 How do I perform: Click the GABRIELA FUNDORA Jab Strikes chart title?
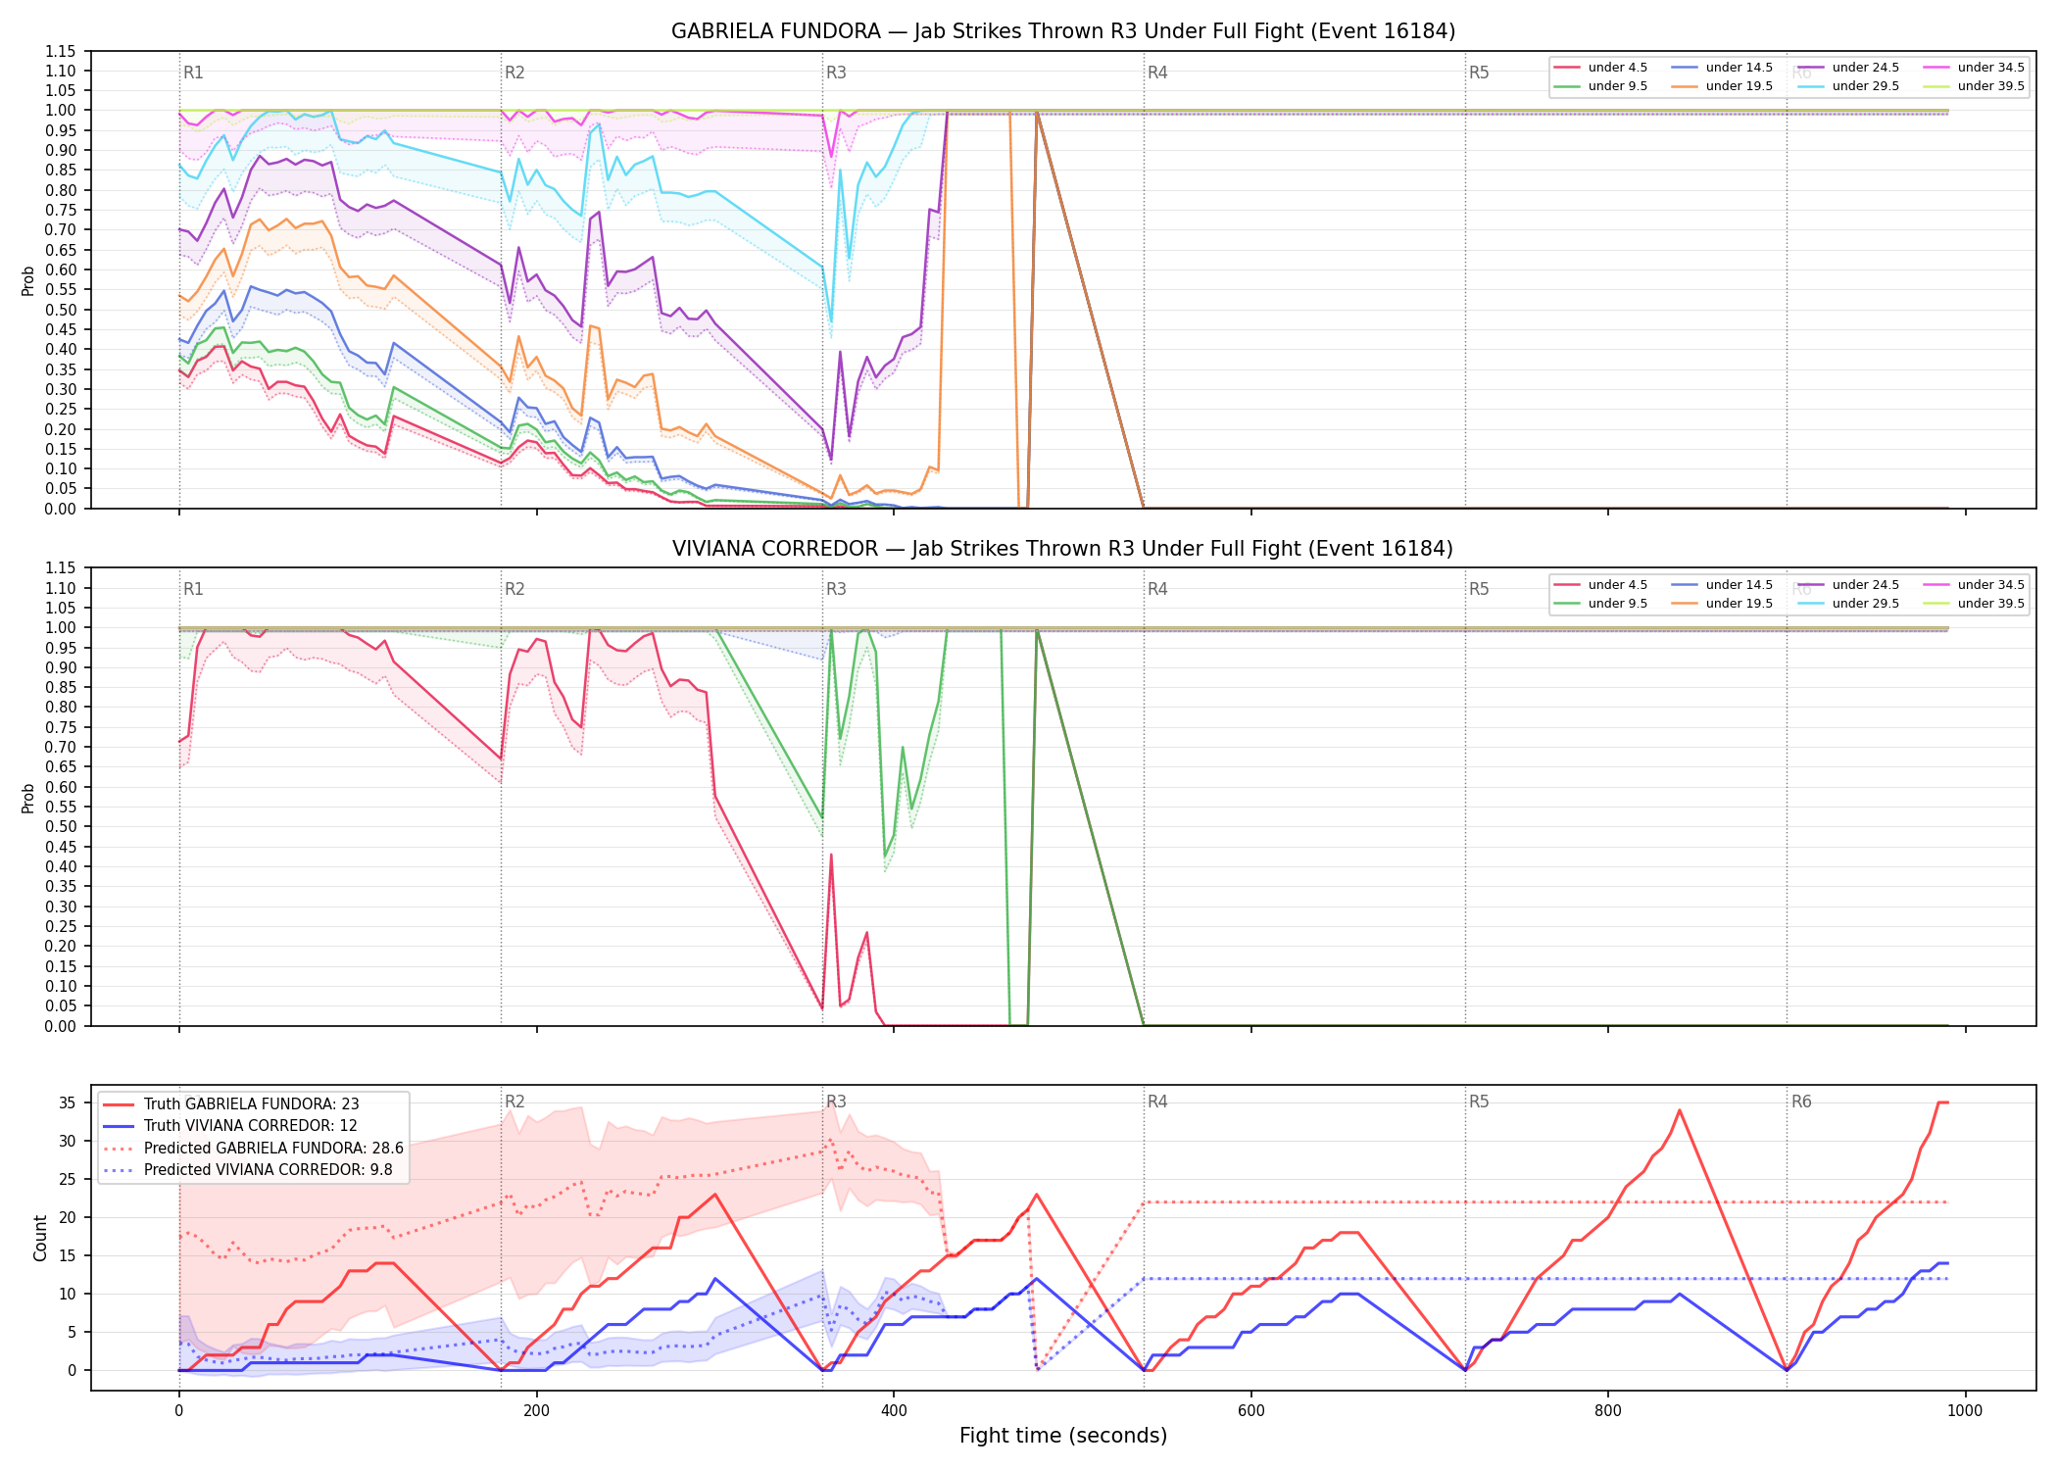tap(1063, 31)
